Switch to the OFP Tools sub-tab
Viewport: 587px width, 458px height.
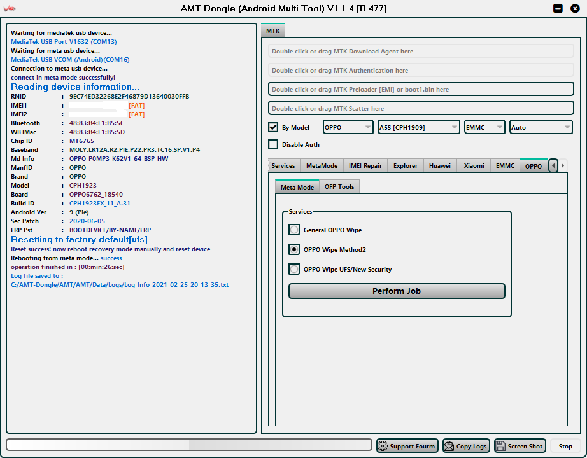point(339,187)
